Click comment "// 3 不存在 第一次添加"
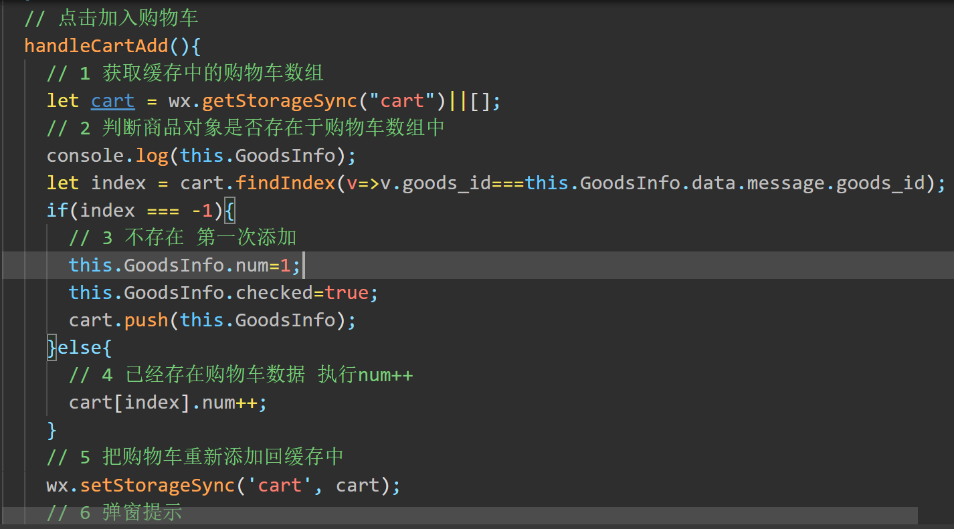The height and width of the screenshot is (529, 954). 183,238
